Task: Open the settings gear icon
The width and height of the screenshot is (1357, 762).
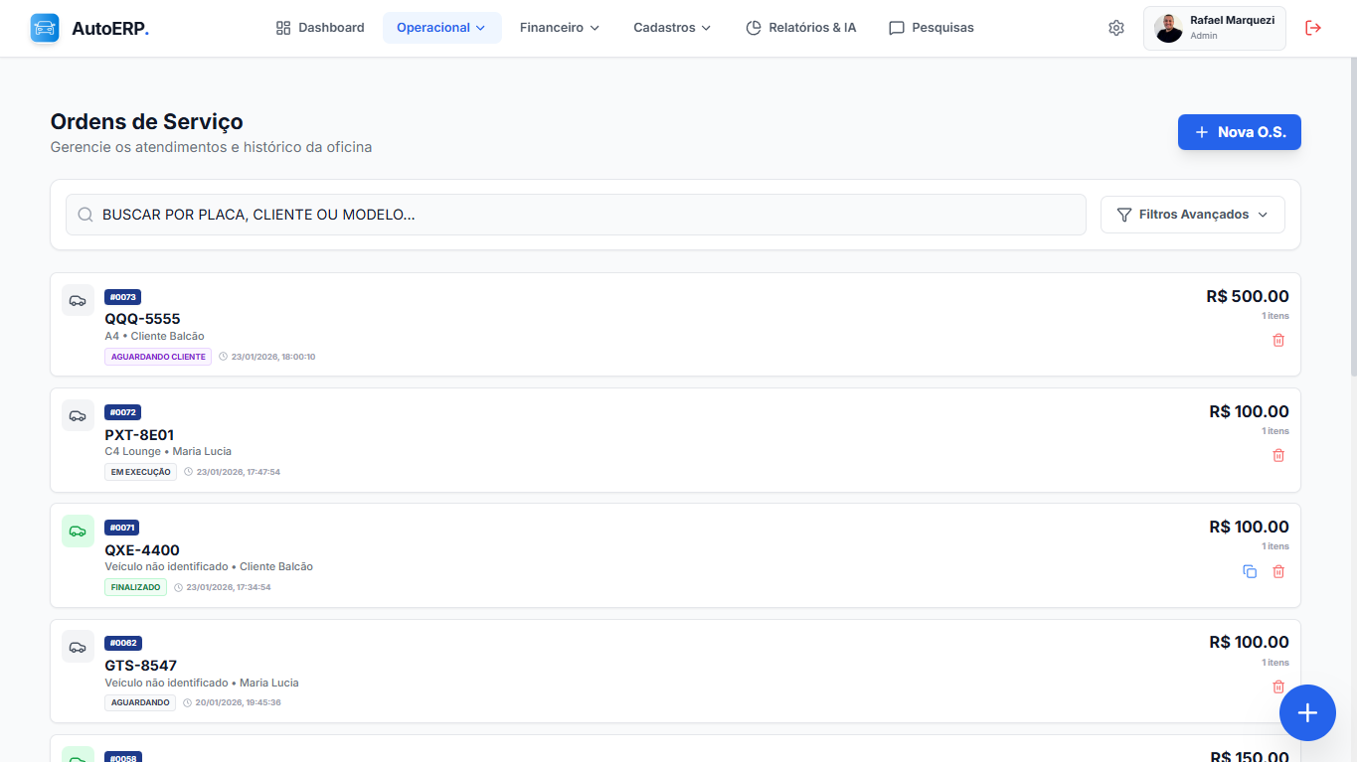Action: point(1115,28)
